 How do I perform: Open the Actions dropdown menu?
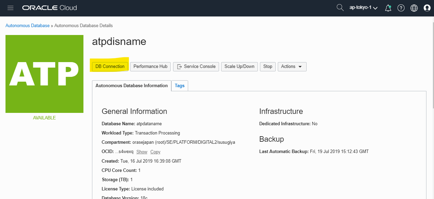(292, 67)
